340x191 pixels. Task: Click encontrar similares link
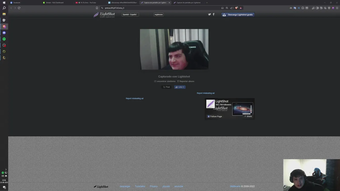pos(165,81)
